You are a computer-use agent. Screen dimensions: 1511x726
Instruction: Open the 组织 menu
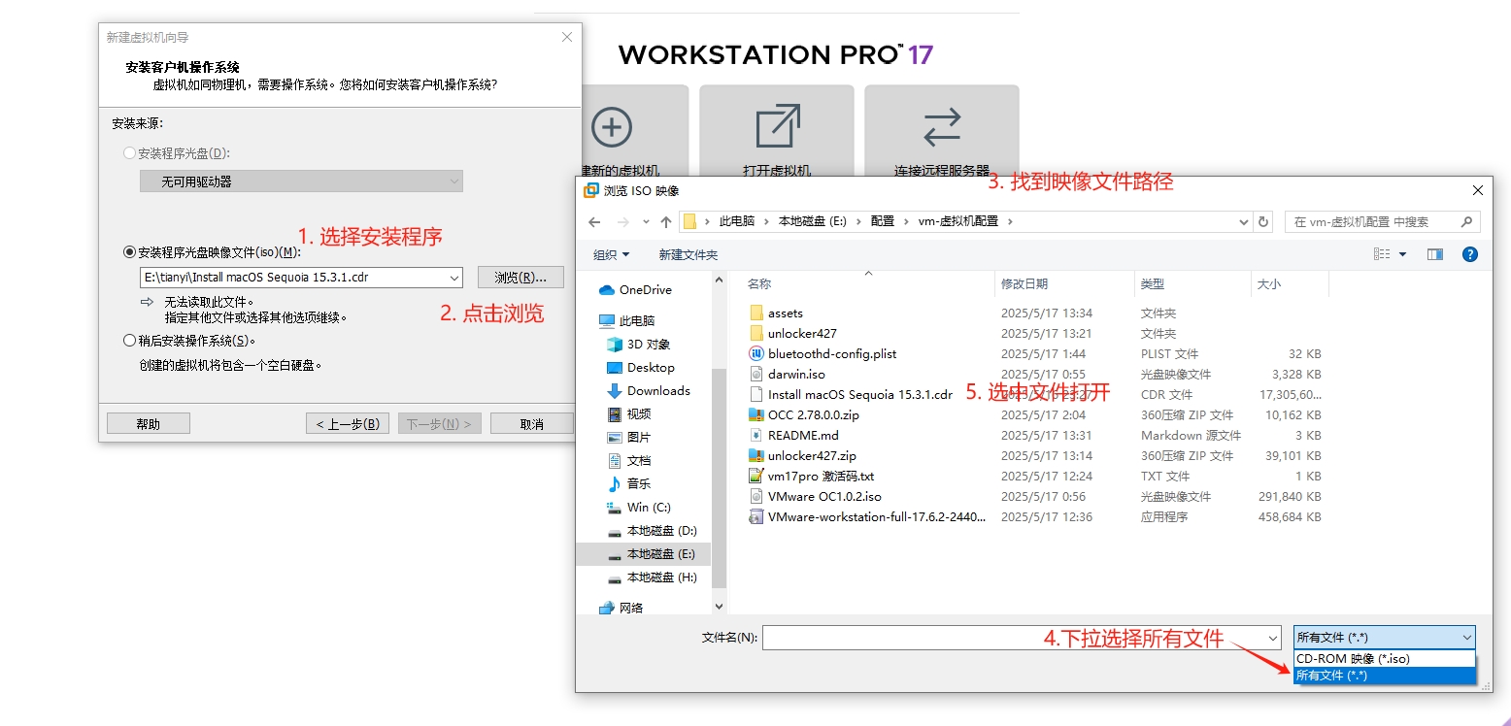[611, 254]
